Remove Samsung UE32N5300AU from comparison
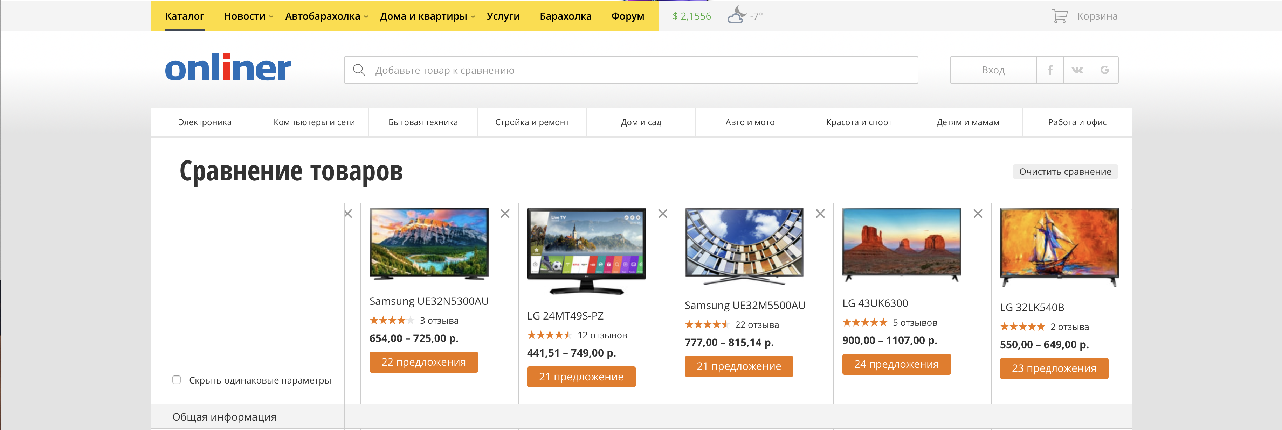1282x430 pixels. coord(505,214)
